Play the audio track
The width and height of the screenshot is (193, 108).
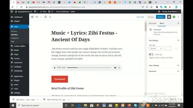[55, 68]
